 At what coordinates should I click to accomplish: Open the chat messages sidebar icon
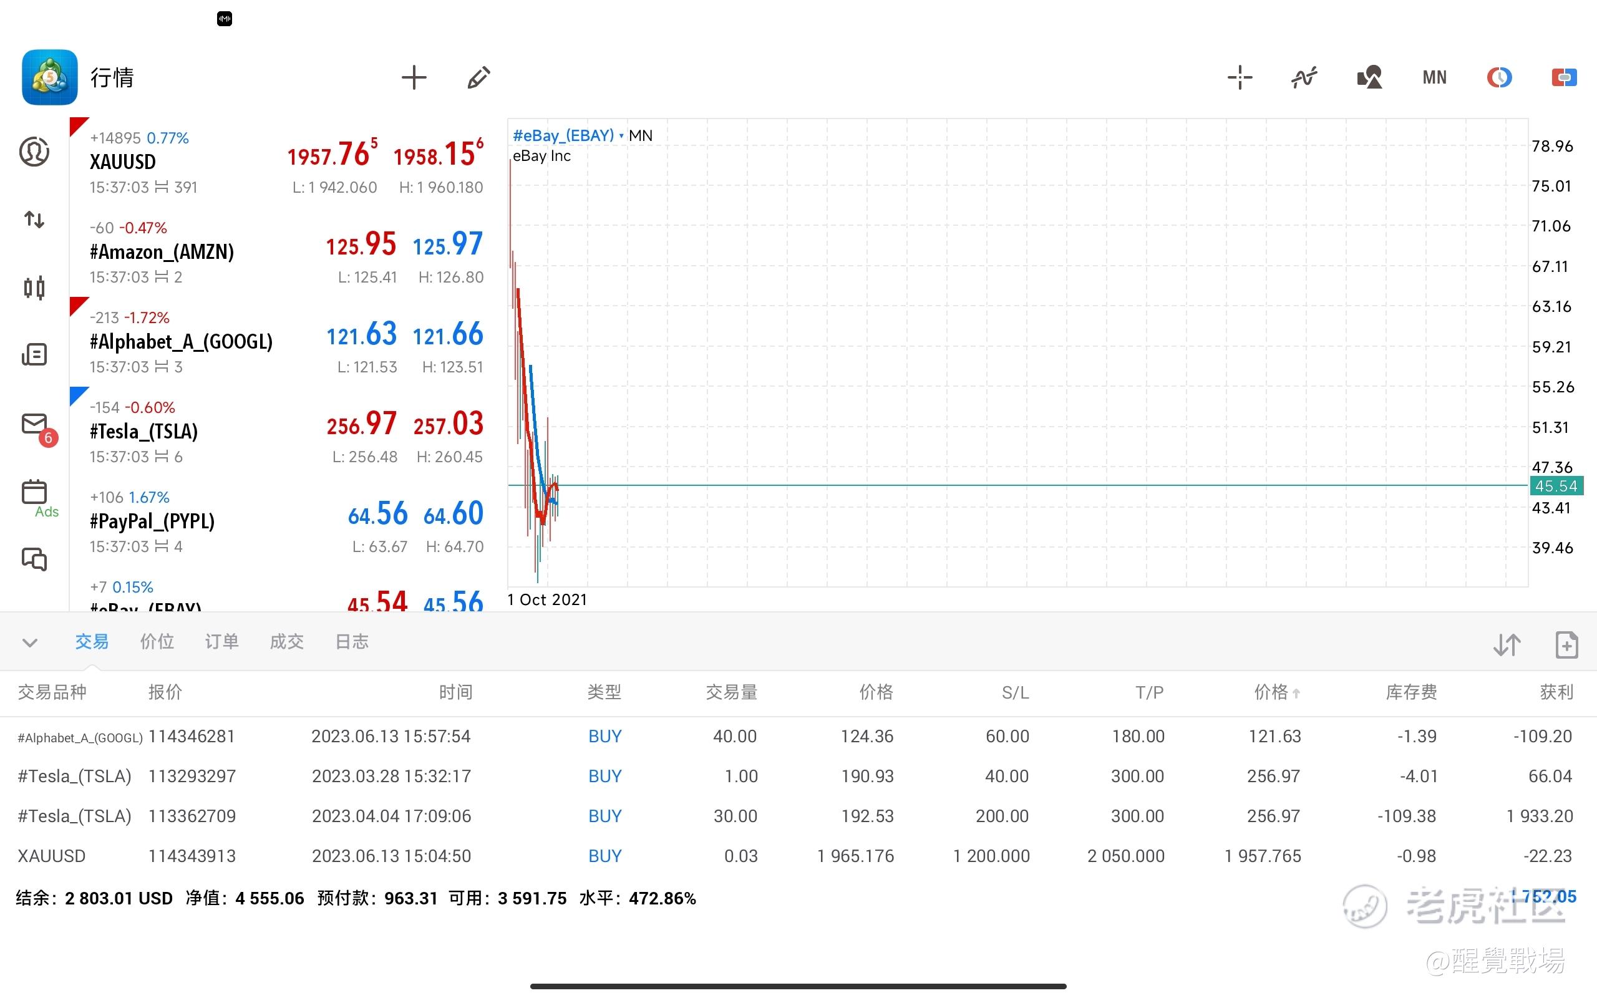coord(34,560)
